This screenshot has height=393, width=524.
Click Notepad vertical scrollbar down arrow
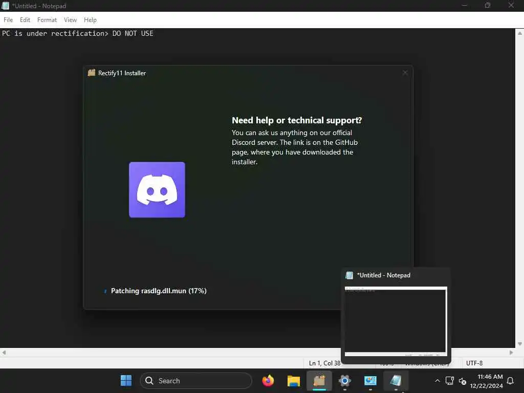coord(520,344)
